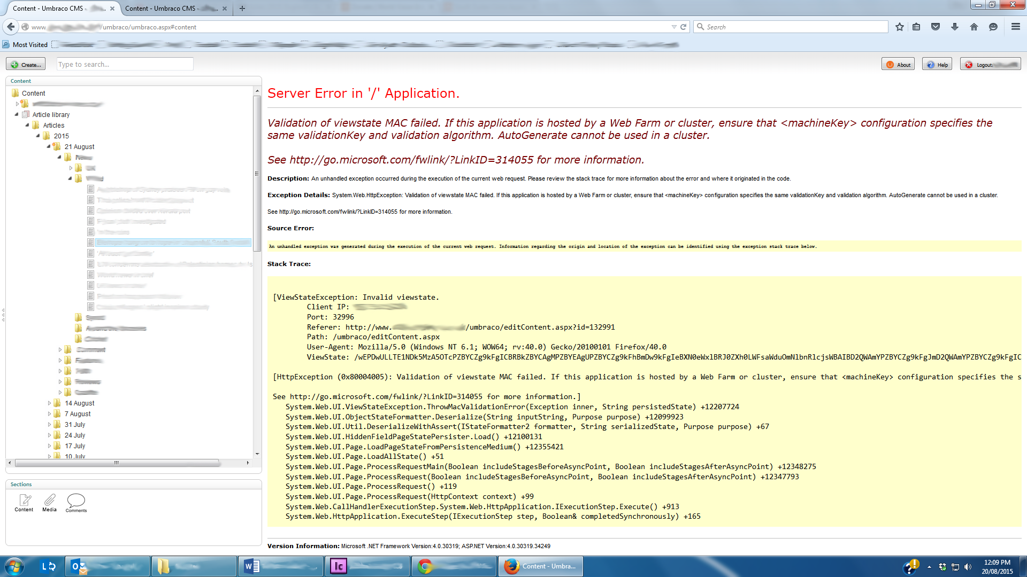Close the second Umbraco CMS tab
Viewport: 1027px width, 577px height.
pyautogui.click(x=225, y=9)
